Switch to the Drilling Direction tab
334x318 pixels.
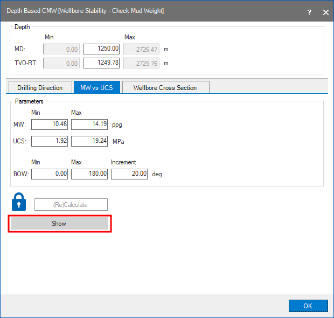coord(40,87)
